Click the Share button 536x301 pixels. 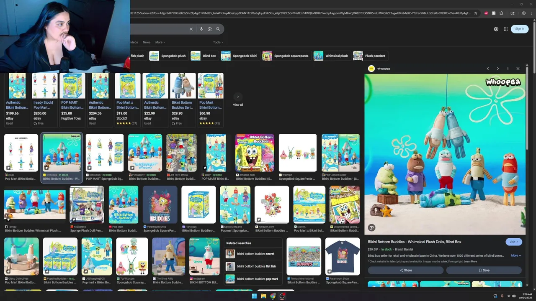tap(405, 270)
